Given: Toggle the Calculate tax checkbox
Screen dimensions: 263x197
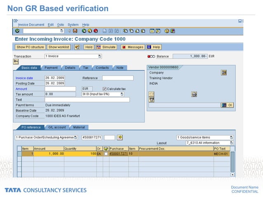Looking at the screenshot, I should (x=104, y=89).
